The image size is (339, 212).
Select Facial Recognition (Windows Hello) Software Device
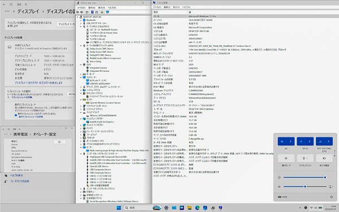114,201
